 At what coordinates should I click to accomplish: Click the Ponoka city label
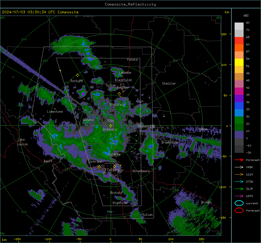pos(132,60)
